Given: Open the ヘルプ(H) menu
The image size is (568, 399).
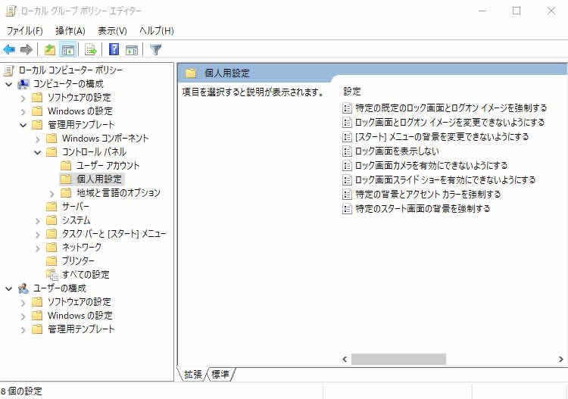Looking at the screenshot, I should [157, 31].
